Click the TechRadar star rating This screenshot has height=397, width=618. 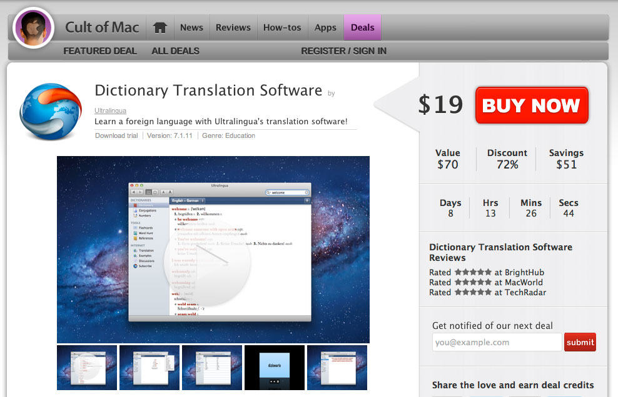click(x=473, y=292)
